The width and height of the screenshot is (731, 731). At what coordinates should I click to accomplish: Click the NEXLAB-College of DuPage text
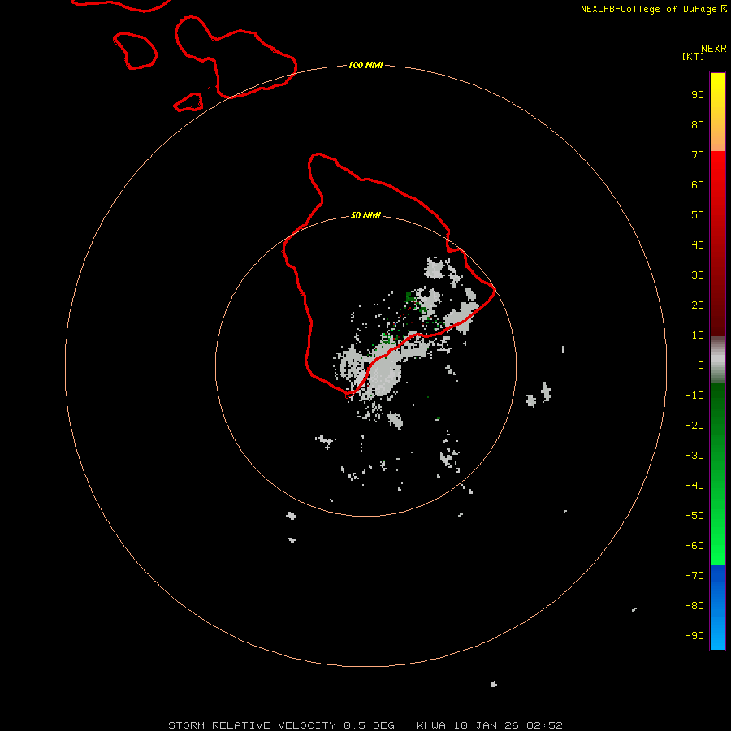tap(648, 9)
